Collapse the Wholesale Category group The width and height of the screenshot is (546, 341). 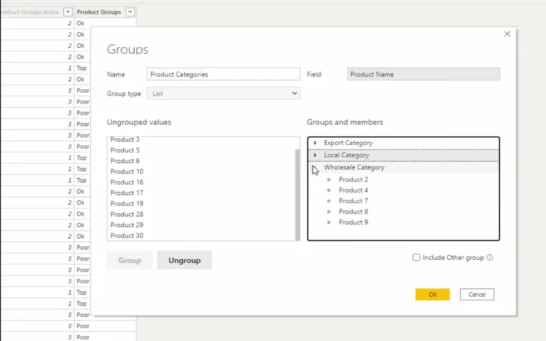coord(315,167)
